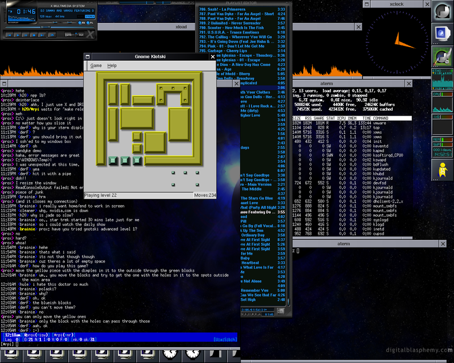The width and height of the screenshot is (454, 363).
Task: Click the cupsd process row in top
Action: coord(352,234)
